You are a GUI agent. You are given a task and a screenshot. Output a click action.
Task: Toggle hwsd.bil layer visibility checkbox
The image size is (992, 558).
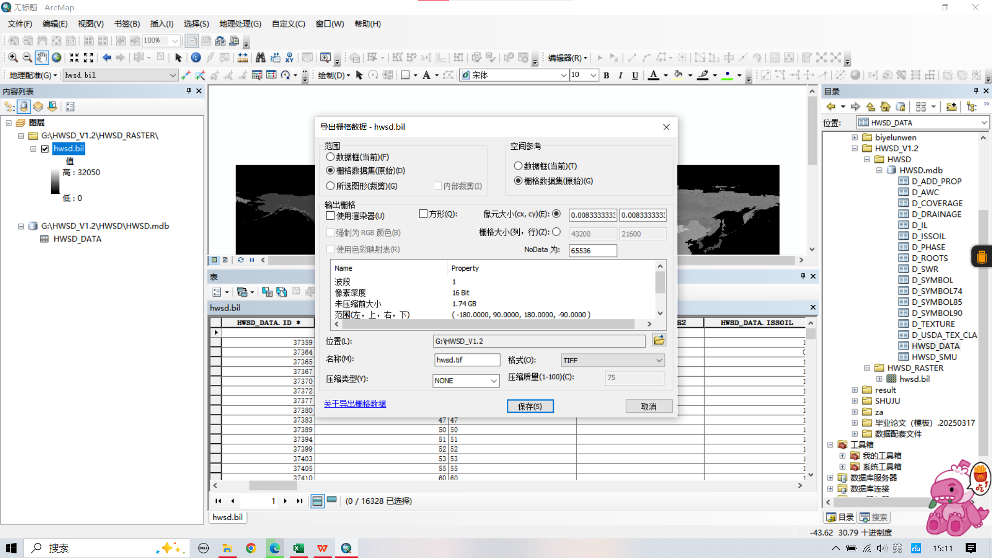[45, 149]
